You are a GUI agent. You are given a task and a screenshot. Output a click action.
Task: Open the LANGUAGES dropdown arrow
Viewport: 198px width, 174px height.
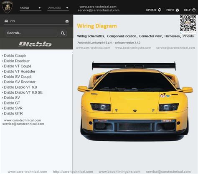point(67,8)
